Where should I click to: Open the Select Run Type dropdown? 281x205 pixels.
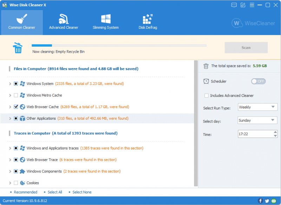tap(257, 107)
